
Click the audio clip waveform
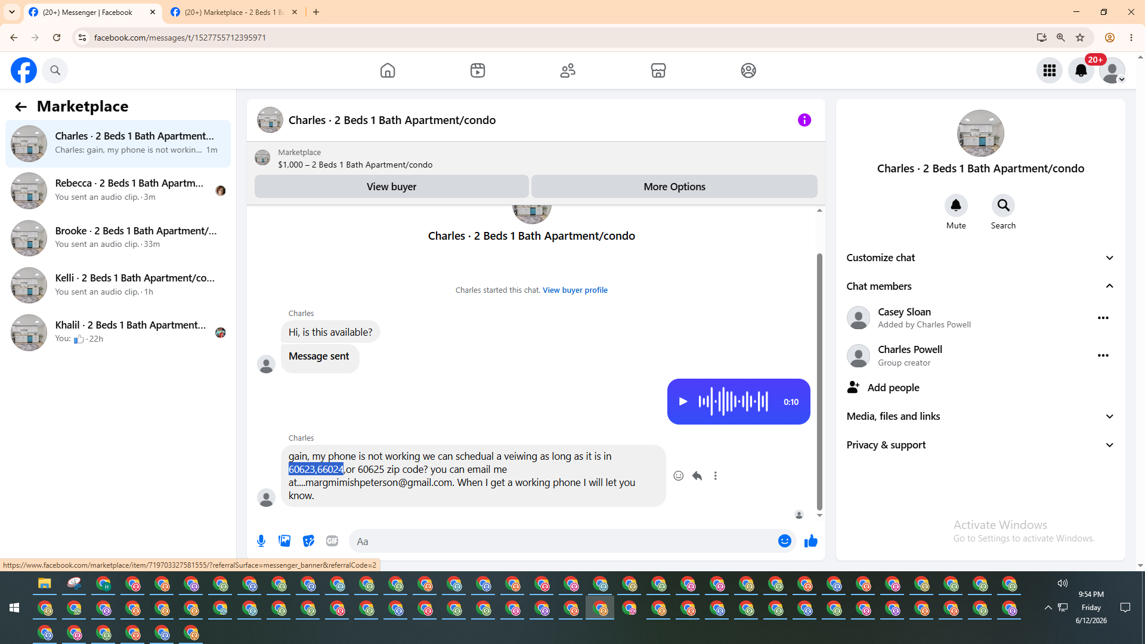point(734,402)
